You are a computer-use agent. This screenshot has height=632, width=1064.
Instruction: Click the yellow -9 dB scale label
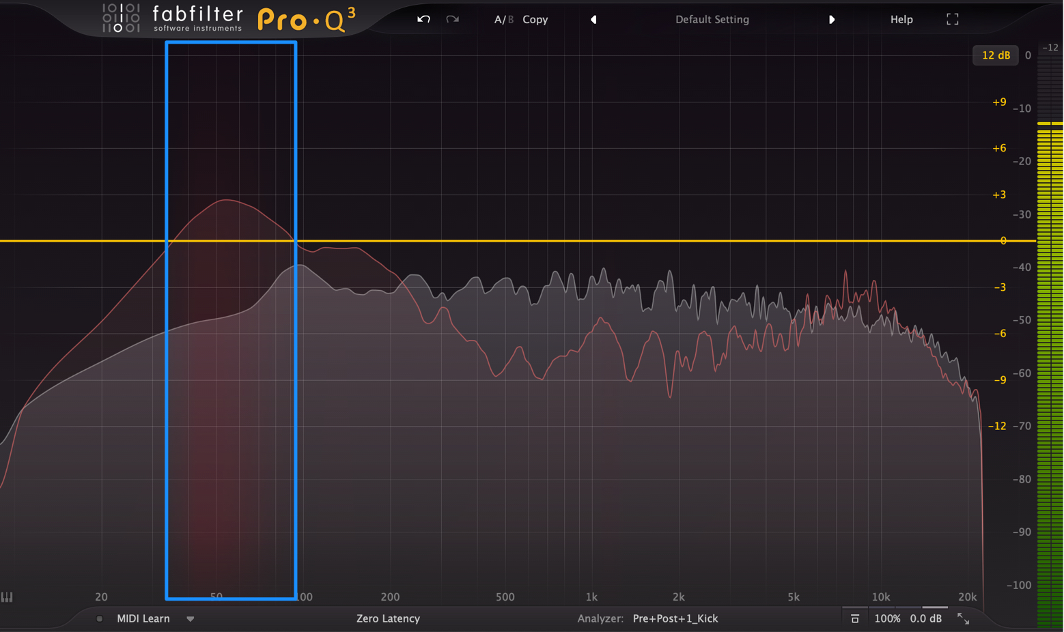[1000, 380]
